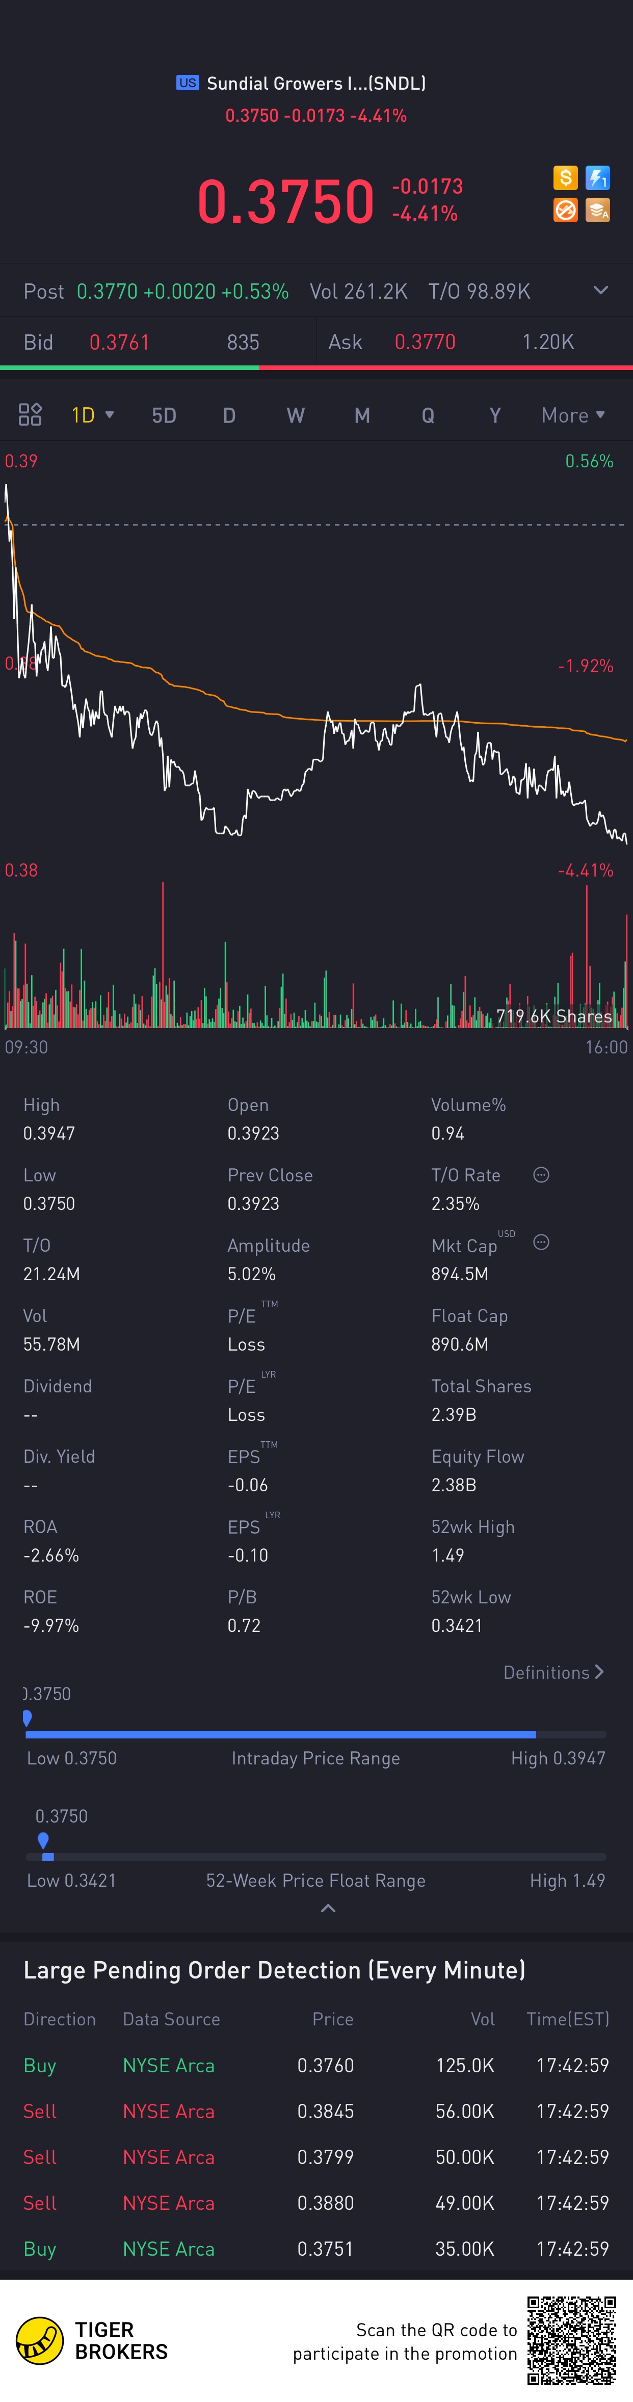This screenshot has width=633, height=2402.
Task: Open the 1D timeframe dropdown
Action: point(93,414)
